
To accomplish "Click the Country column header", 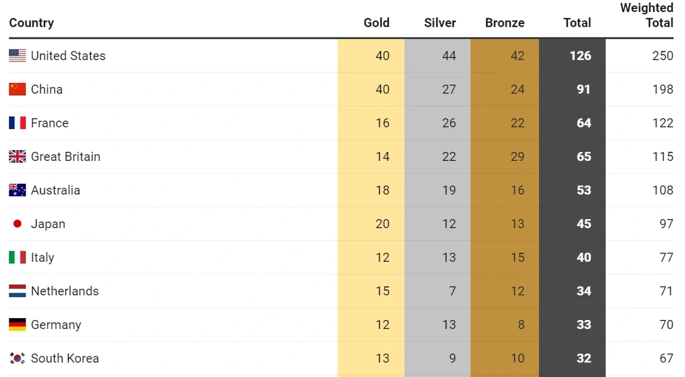I will [31, 23].
